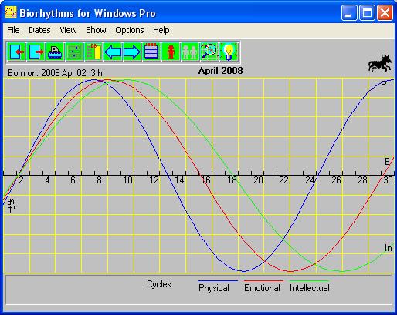Open the DB database toolbar icon
Image resolution: width=397 pixels, height=315 pixels.
tap(93, 52)
